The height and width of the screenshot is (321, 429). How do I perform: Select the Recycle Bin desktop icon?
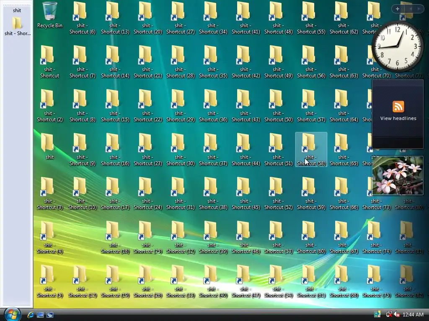[x=50, y=15]
